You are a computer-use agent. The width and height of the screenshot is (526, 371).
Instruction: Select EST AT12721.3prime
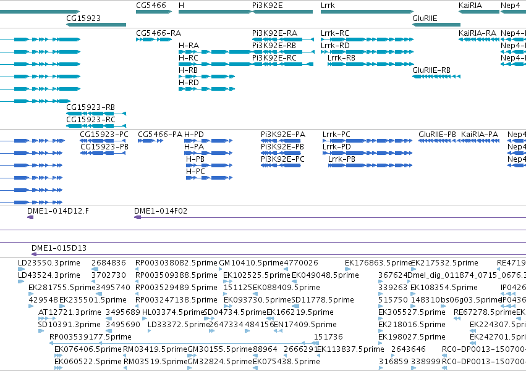(47, 319)
